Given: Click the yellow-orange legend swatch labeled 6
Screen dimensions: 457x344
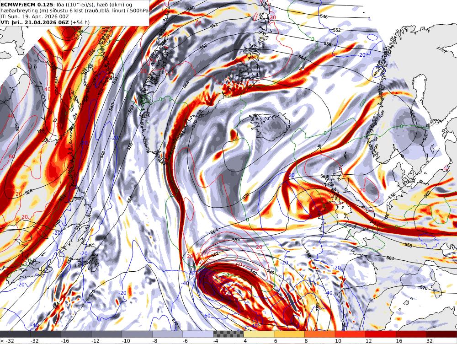Looking at the screenshot, I should [289, 334].
